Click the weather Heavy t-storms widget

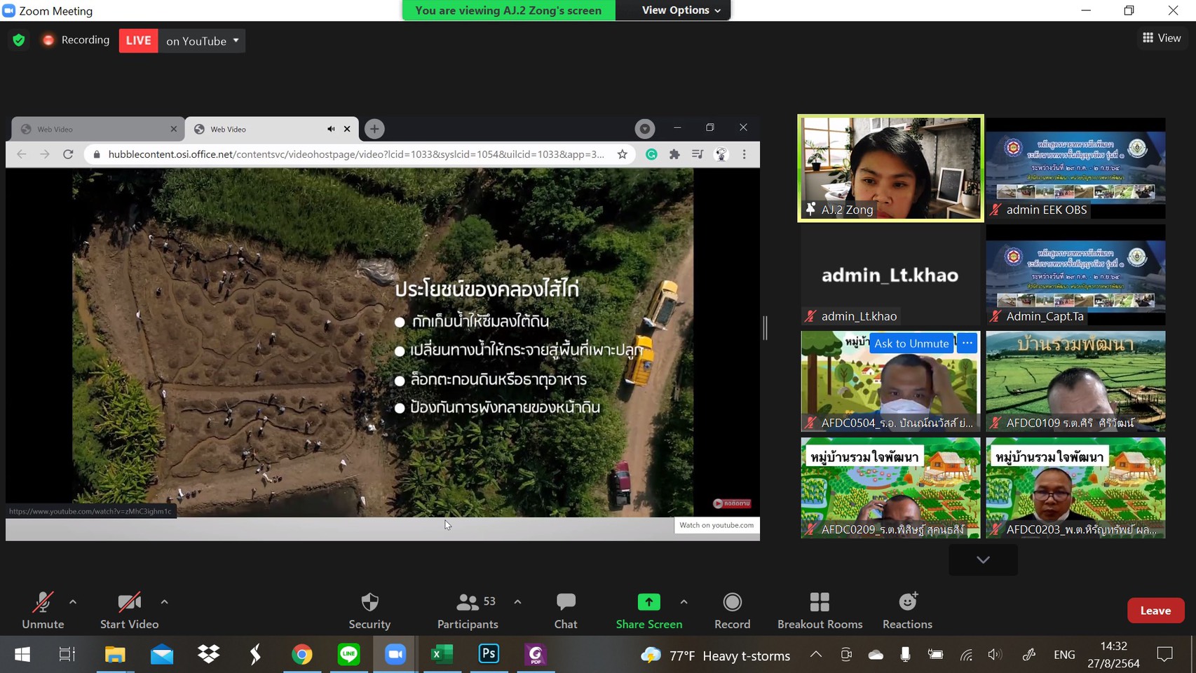click(716, 655)
